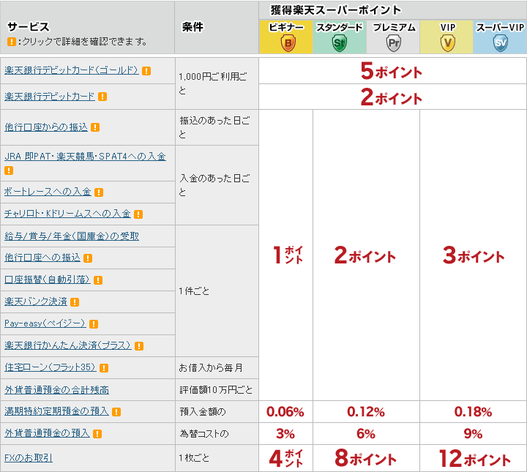The image size is (527, 472).
Task: Open info icon under JRA 即PAT link
Action: tap(9, 171)
